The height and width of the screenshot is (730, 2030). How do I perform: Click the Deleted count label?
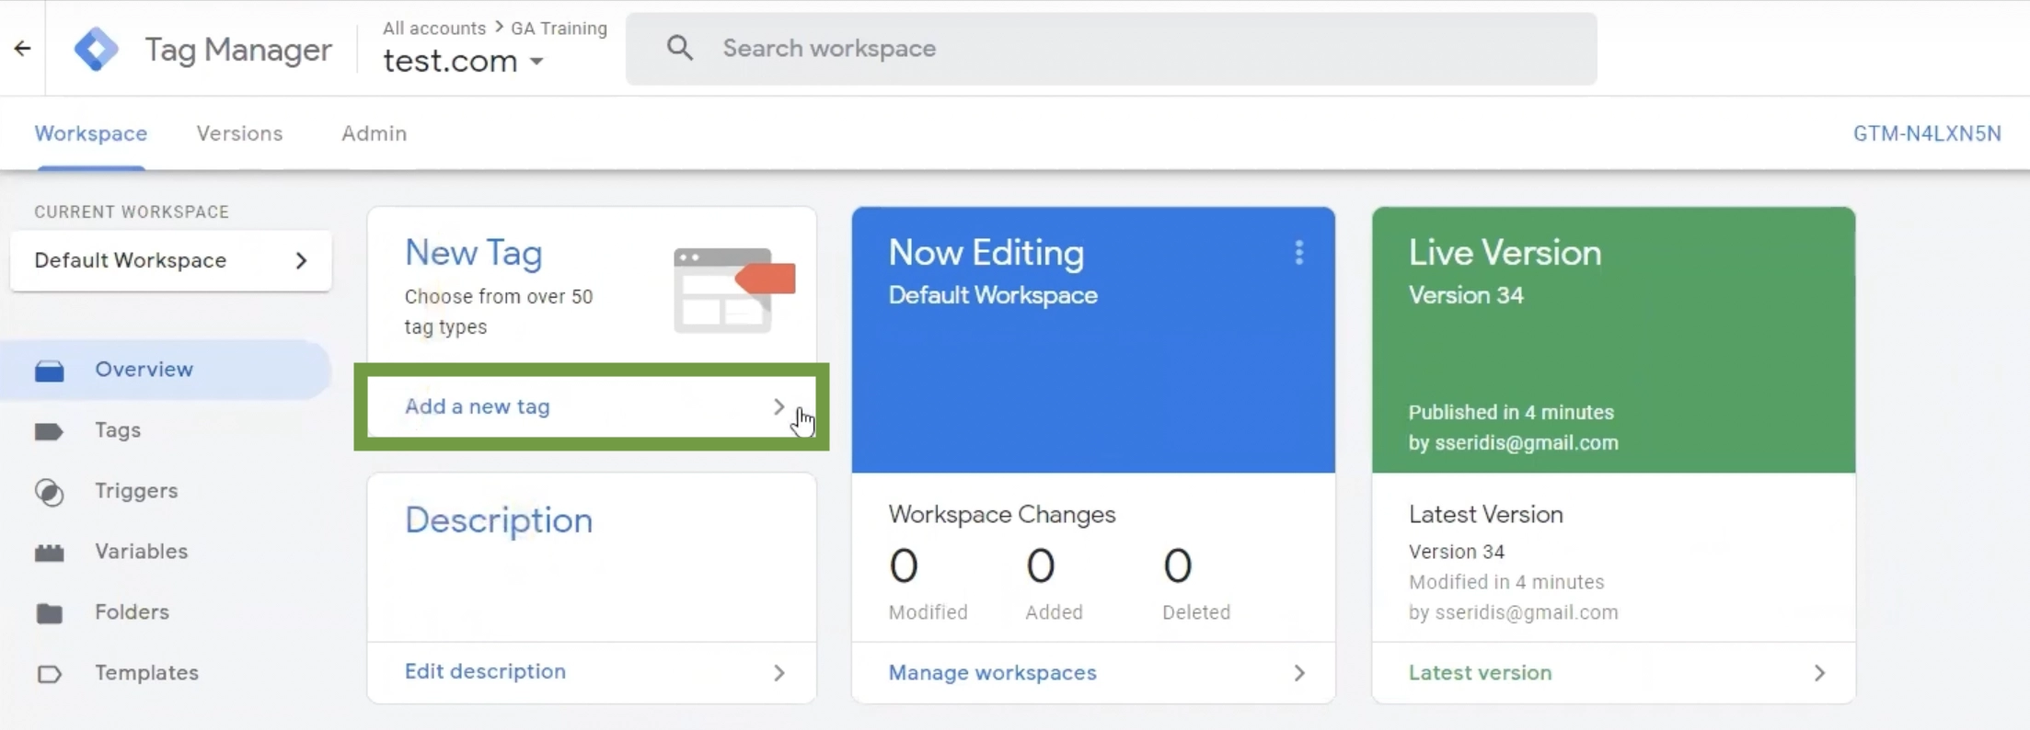click(1195, 612)
